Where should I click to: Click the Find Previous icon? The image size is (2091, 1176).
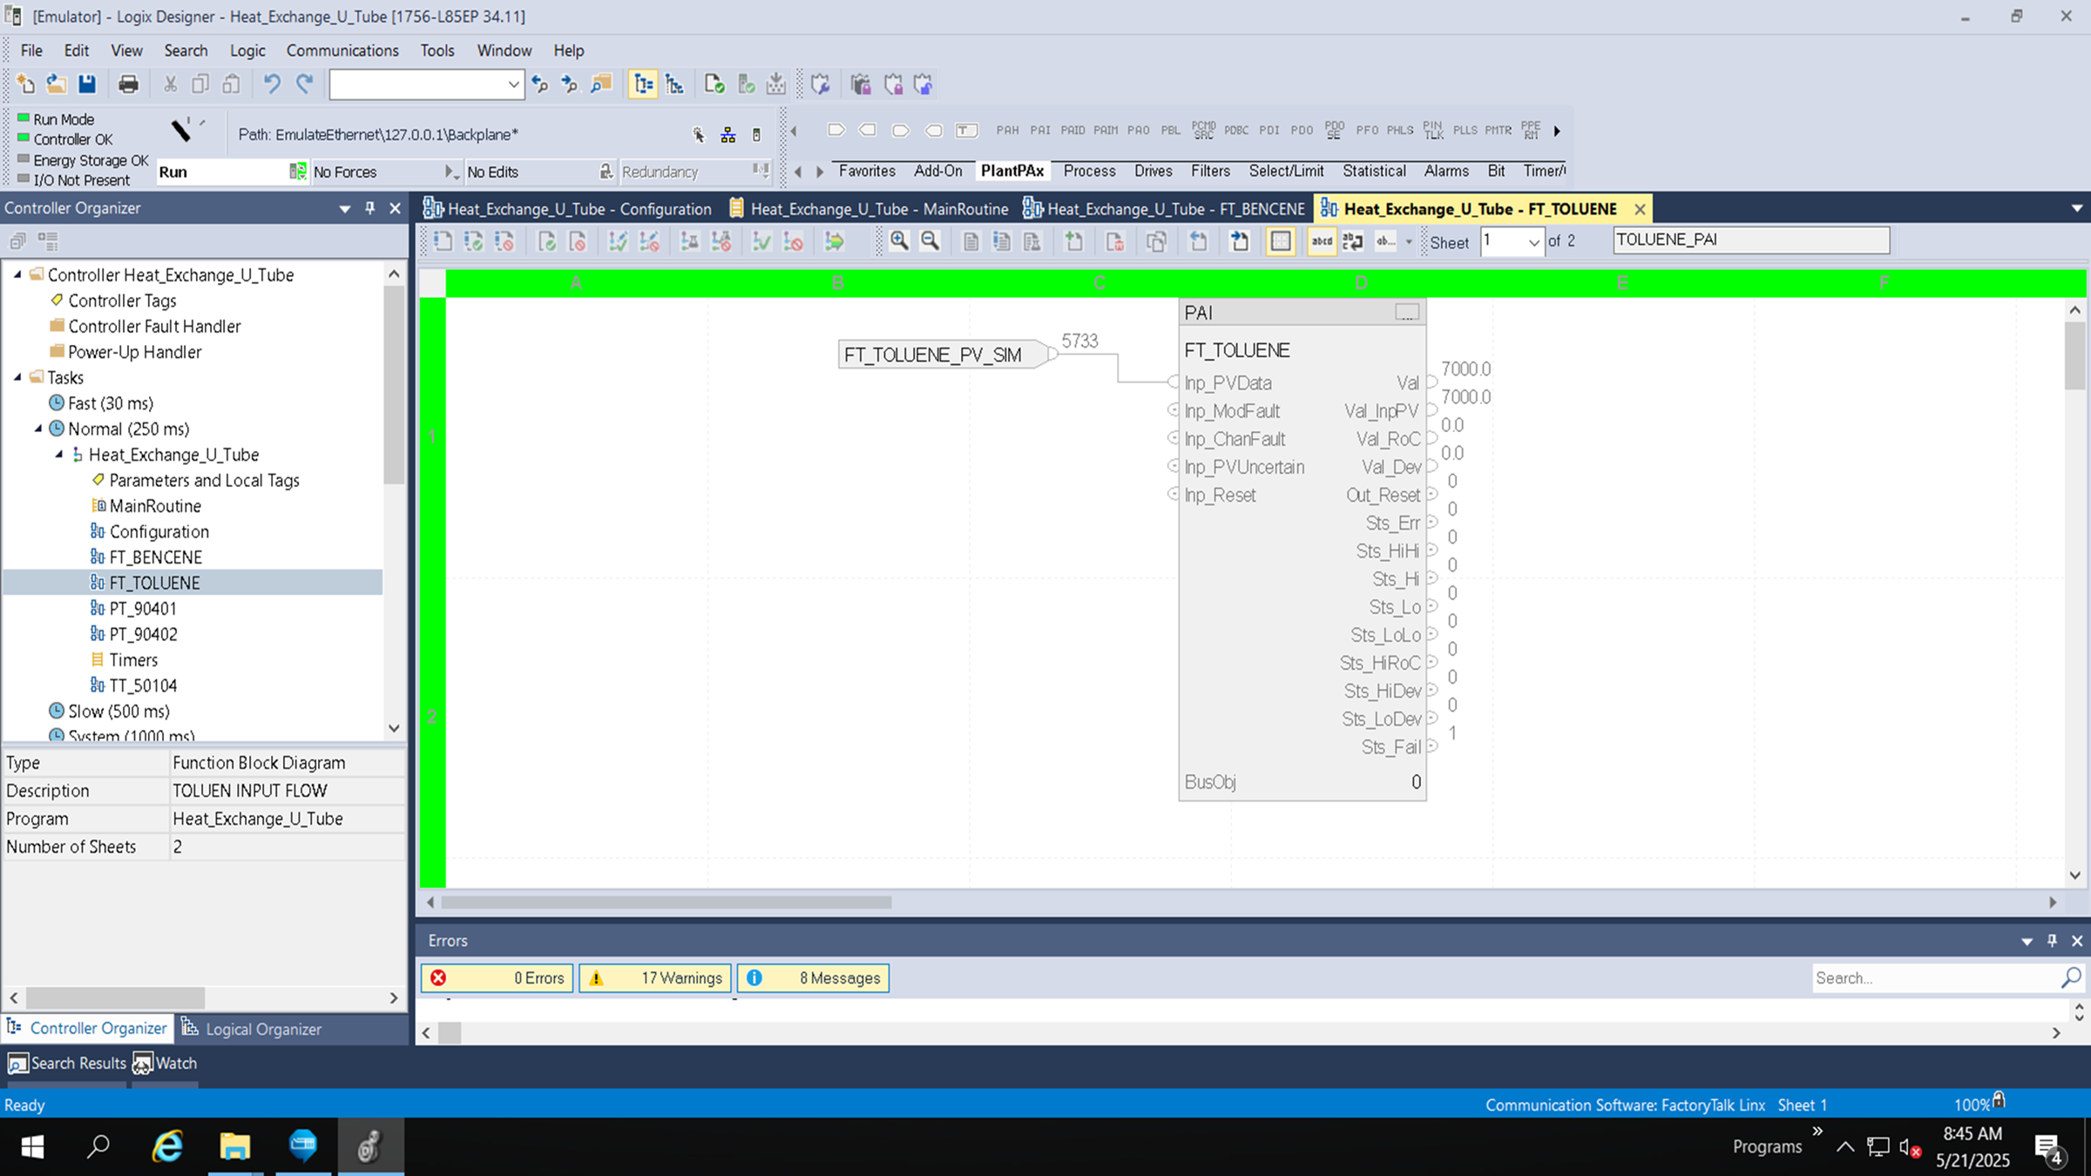540,84
